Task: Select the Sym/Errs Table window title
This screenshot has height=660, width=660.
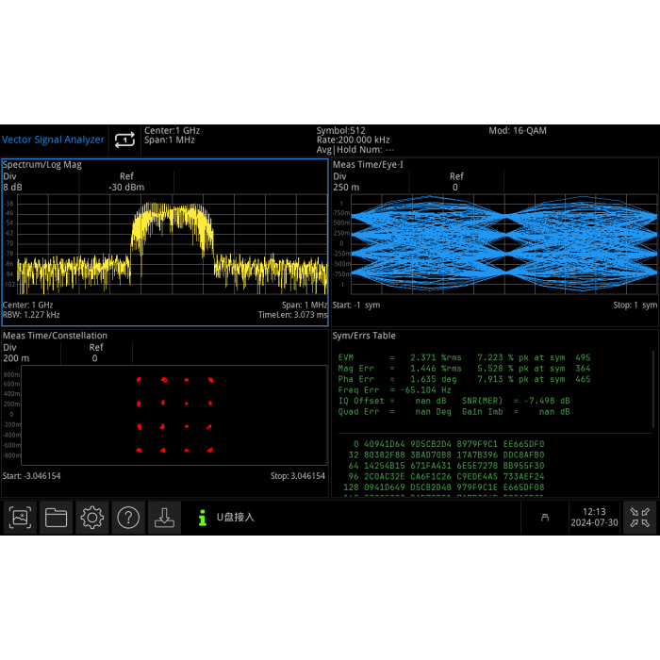Action: (364, 336)
